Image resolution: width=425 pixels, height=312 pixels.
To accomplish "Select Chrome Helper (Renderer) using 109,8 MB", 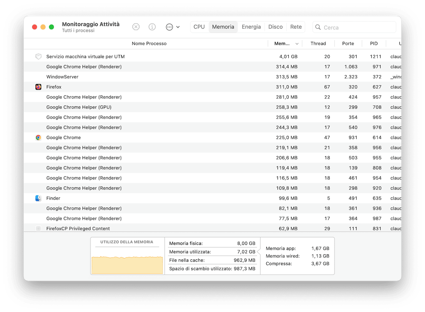I will [212, 188].
